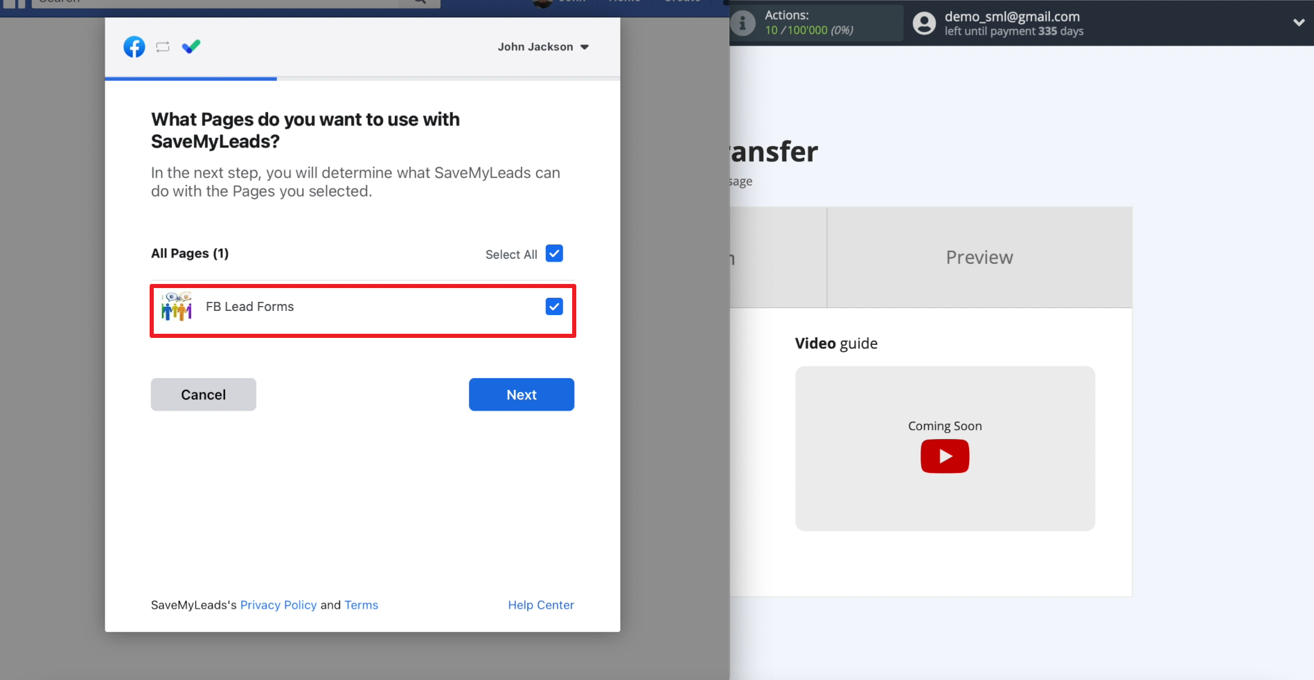Viewport: 1314px width, 680px height.
Task: Toggle the Select All checkbox
Action: (x=554, y=253)
